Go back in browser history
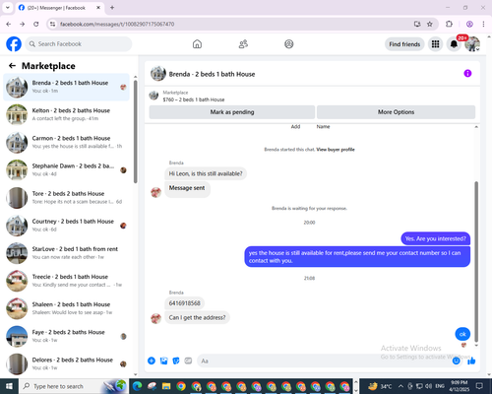This screenshot has height=394, width=492. coord(9,24)
